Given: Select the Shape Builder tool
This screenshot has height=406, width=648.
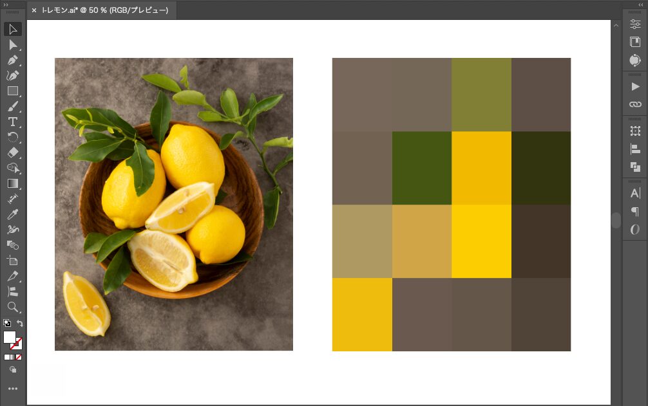Looking at the screenshot, I should [x=13, y=168].
